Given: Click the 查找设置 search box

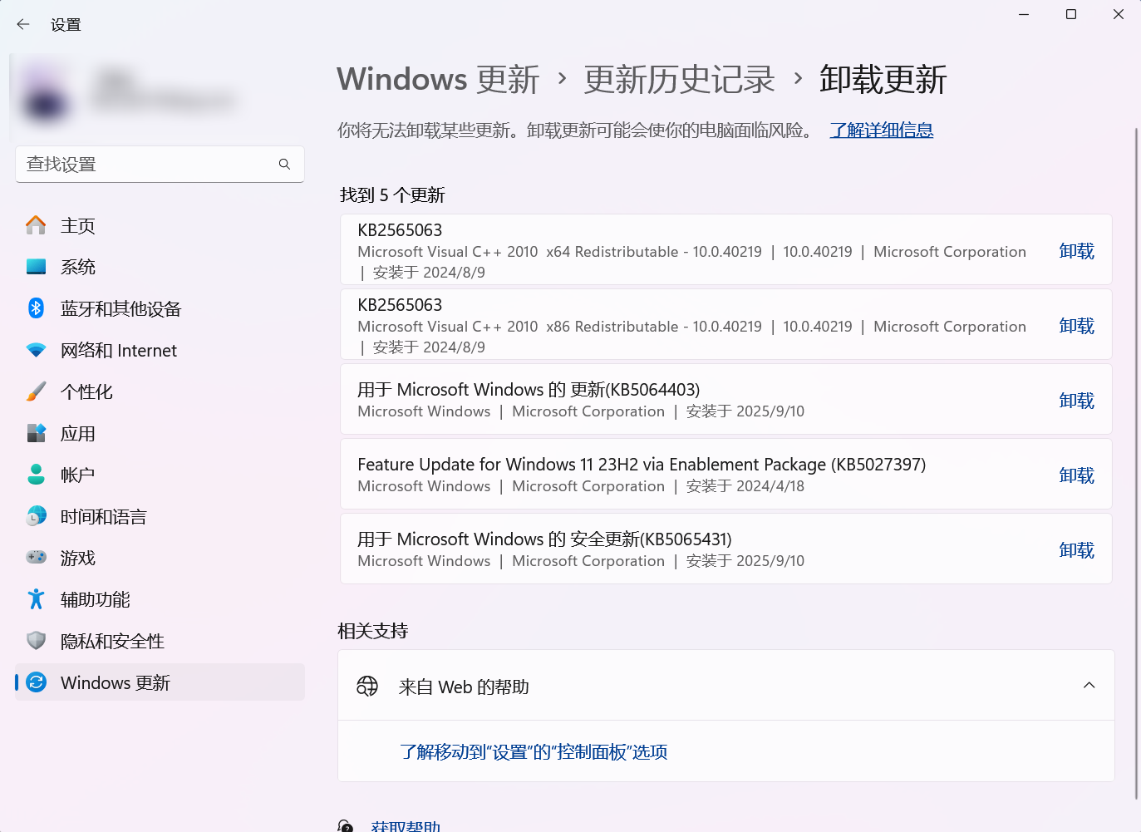Looking at the screenshot, I should (x=160, y=165).
